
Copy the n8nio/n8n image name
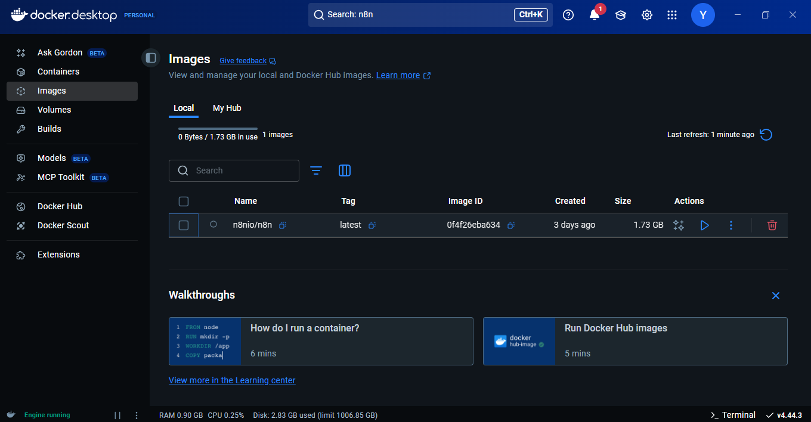pyautogui.click(x=283, y=225)
